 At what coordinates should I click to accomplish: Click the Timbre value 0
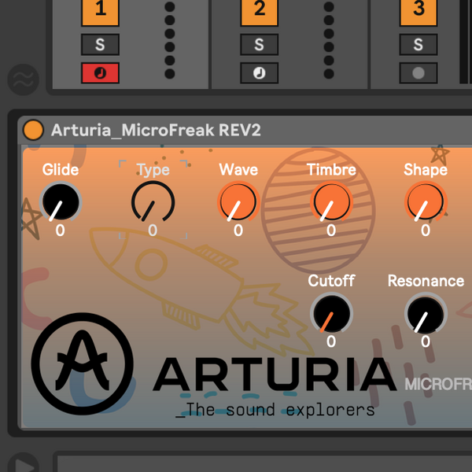[x=331, y=230]
